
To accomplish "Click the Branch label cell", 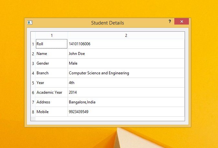I will tap(51, 73).
